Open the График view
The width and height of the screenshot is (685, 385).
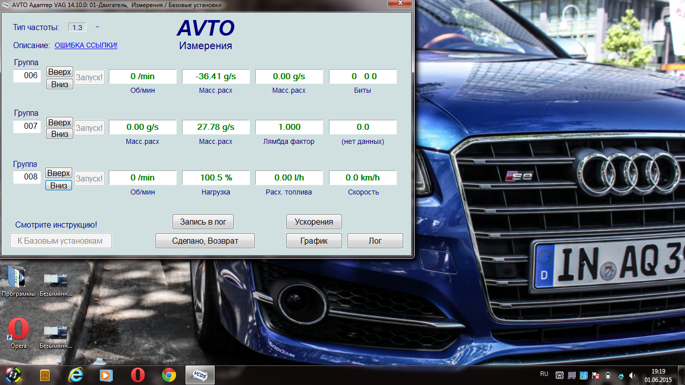tap(314, 241)
